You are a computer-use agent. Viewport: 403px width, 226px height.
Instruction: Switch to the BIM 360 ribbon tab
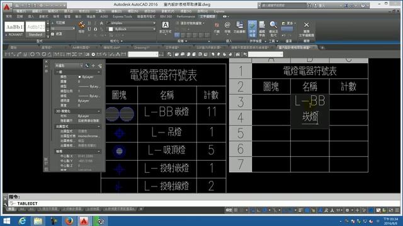click(x=166, y=16)
